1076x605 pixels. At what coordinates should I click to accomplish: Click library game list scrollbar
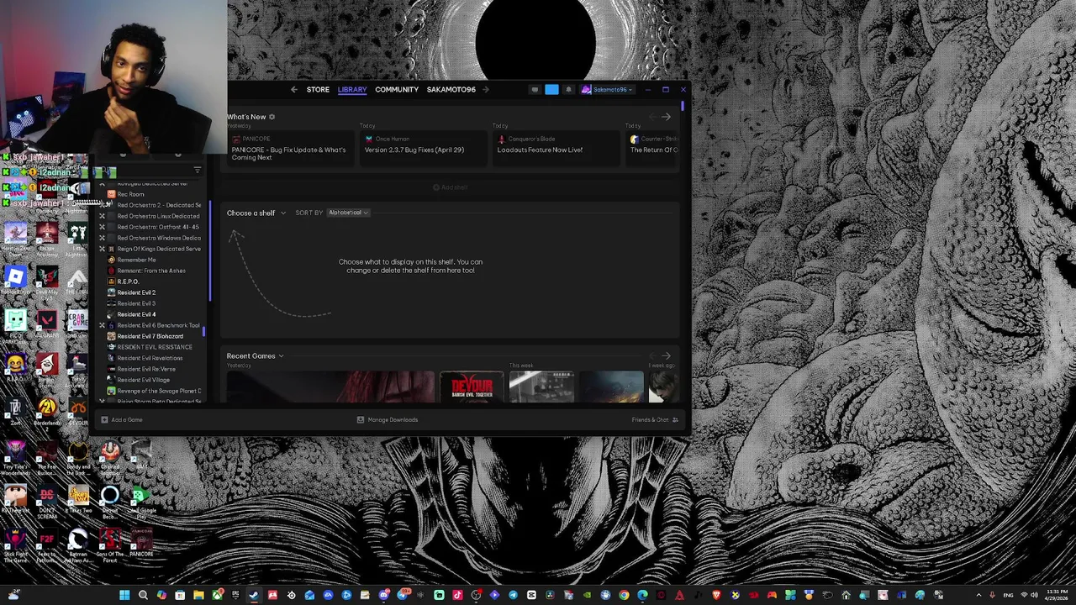click(x=203, y=333)
